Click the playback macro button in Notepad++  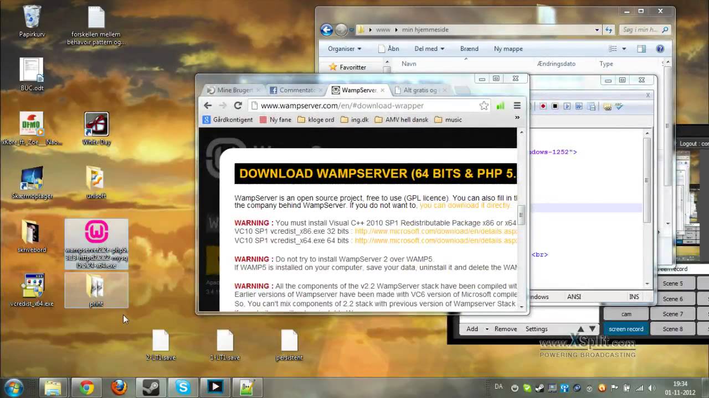click(567, 106)
